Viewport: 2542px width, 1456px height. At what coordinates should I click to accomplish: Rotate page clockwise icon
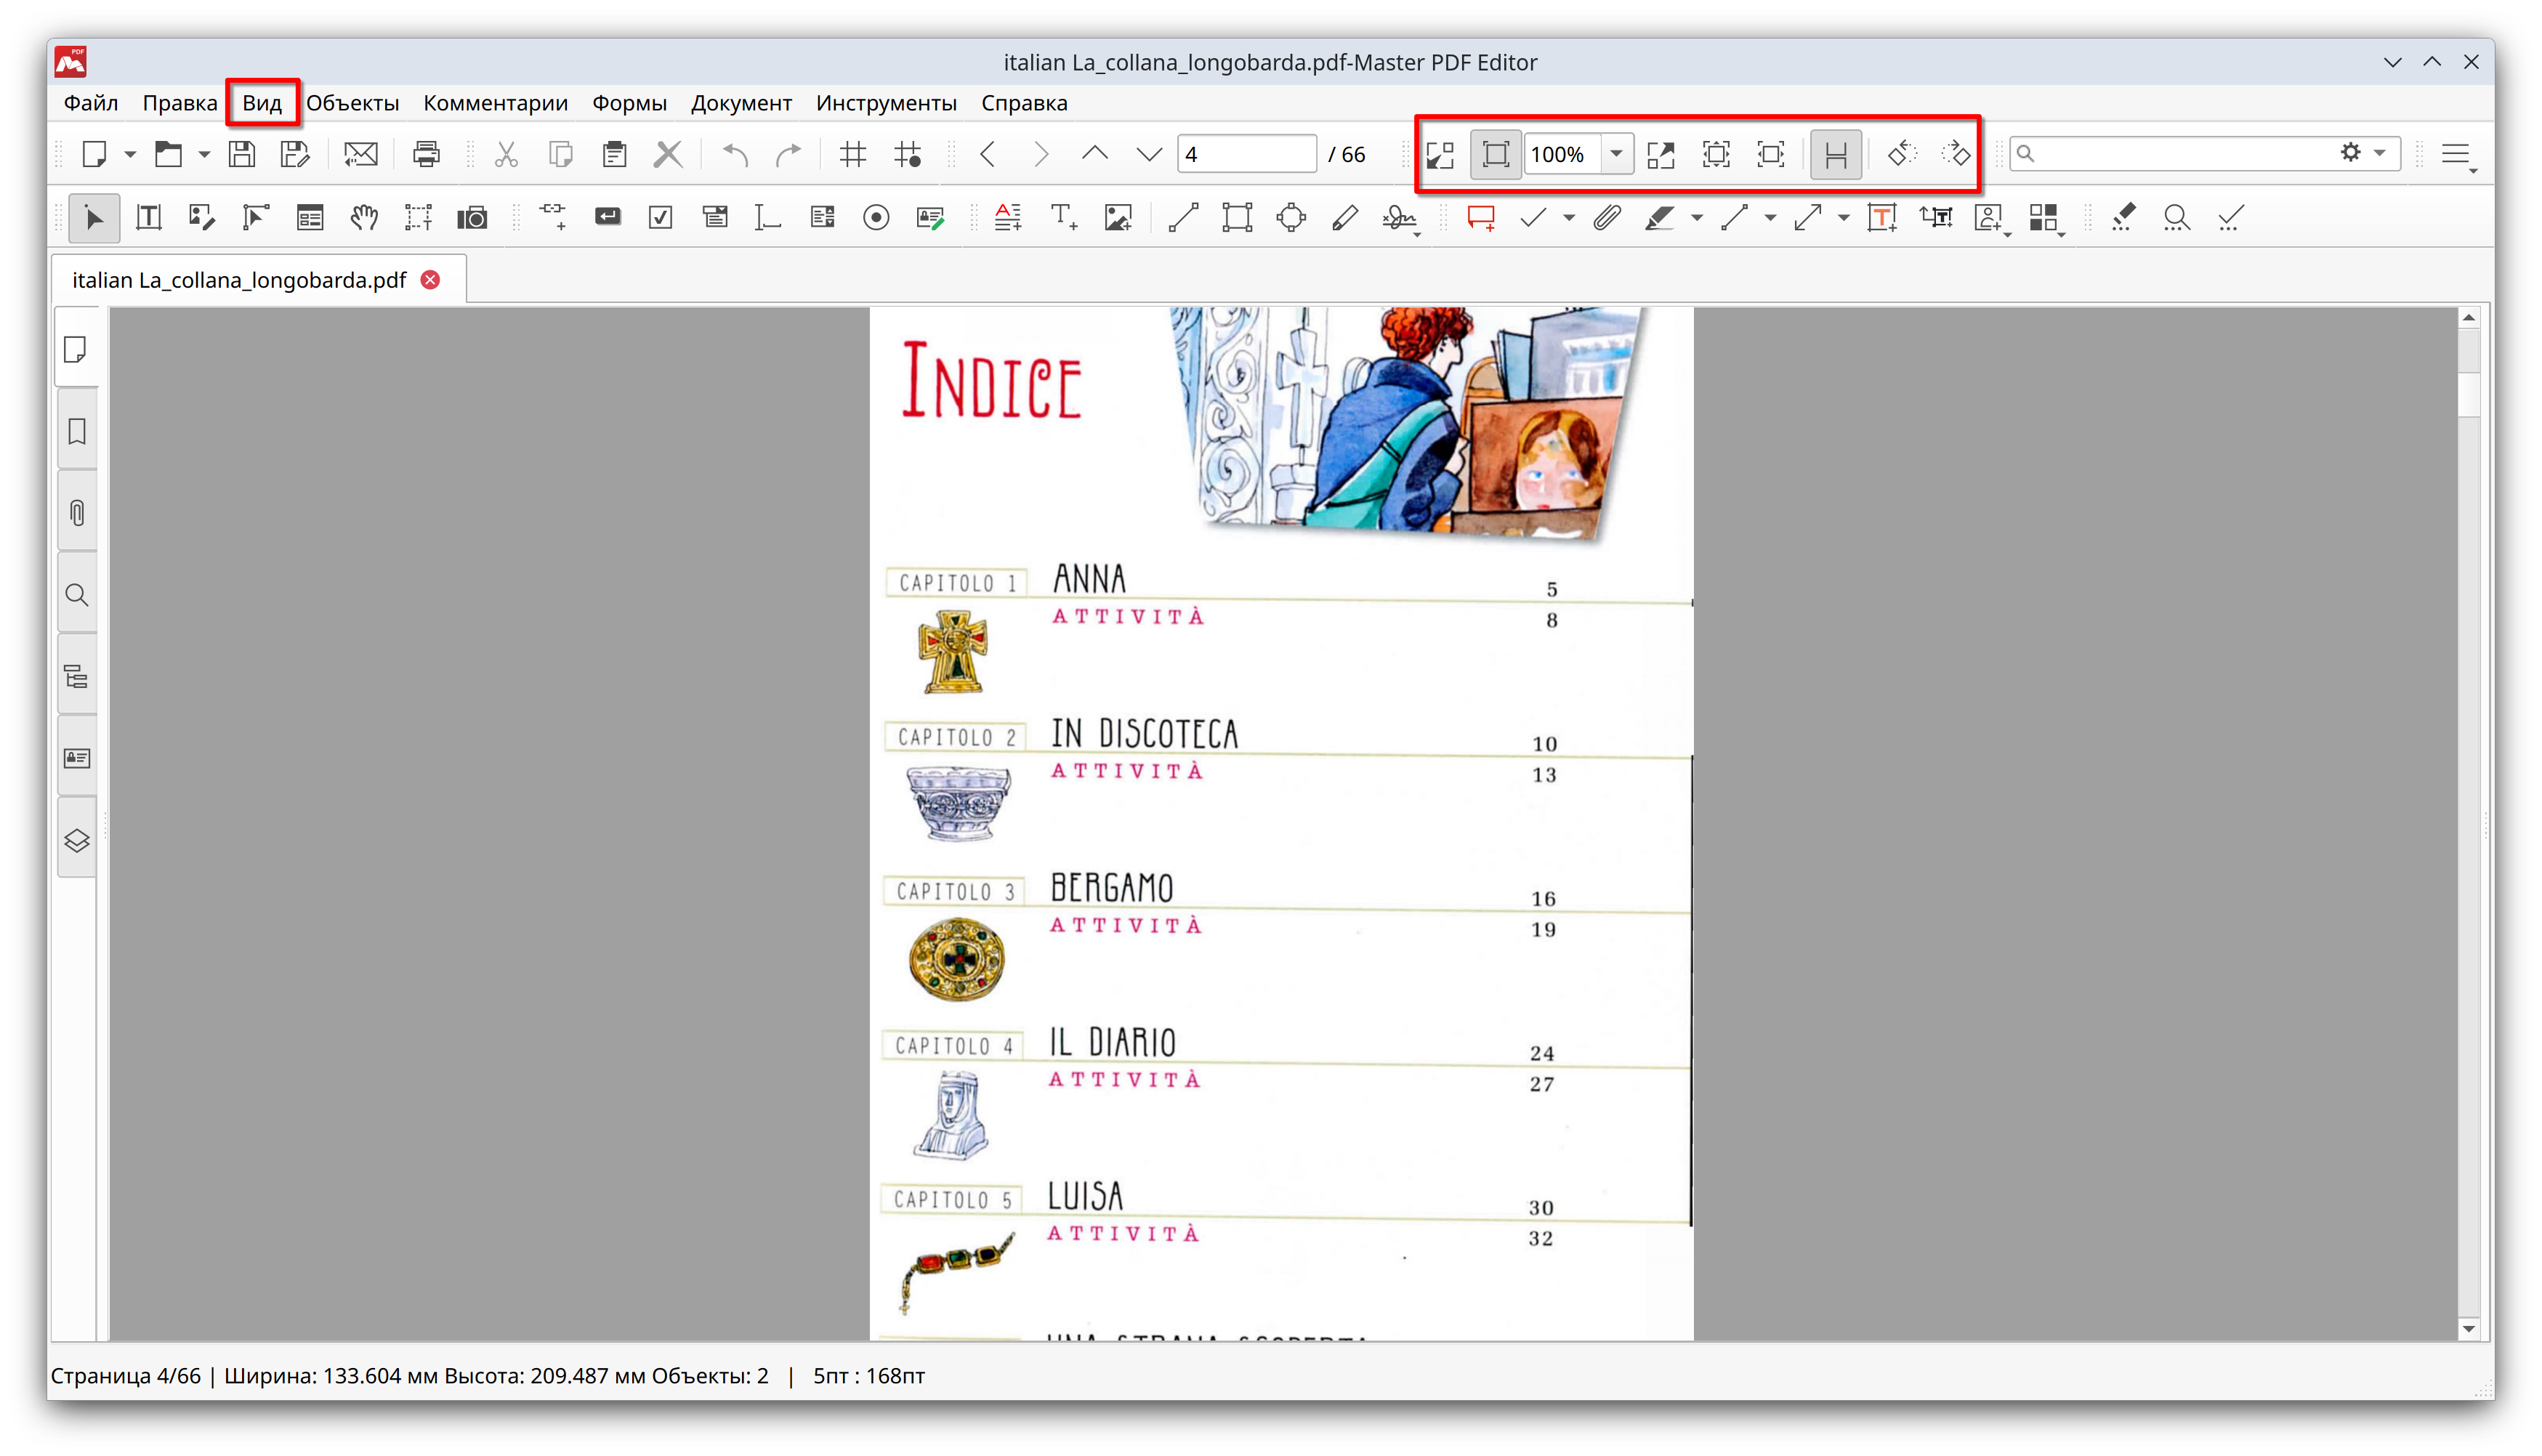tap(1955, 154)
